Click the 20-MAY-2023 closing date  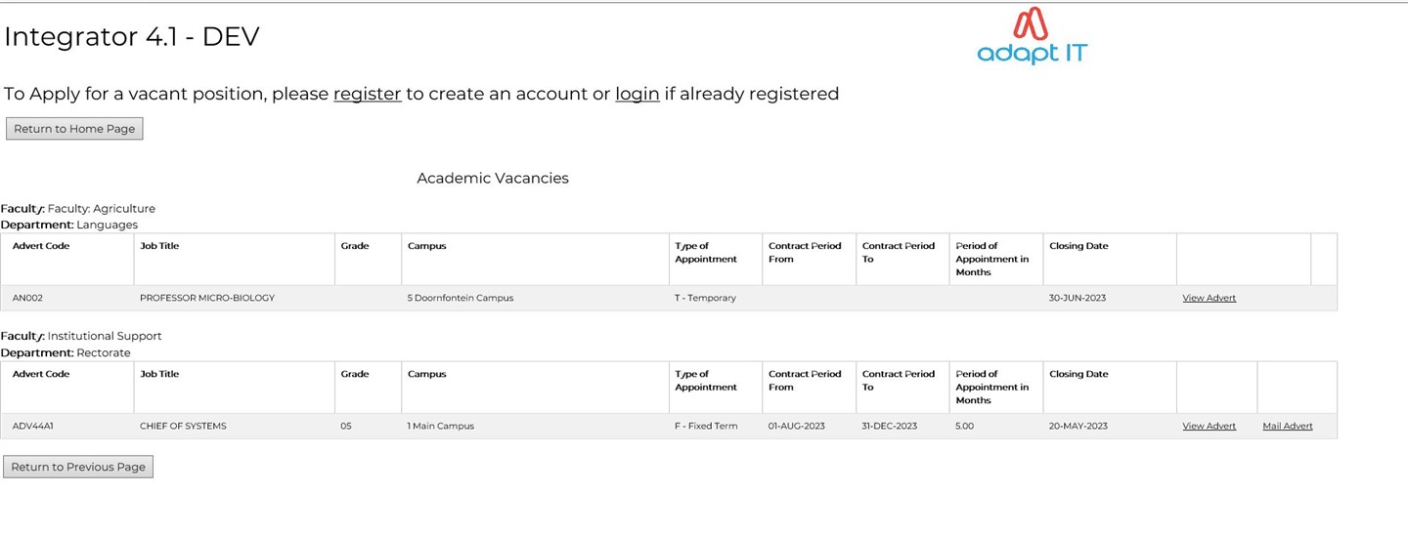(1078, 426)
